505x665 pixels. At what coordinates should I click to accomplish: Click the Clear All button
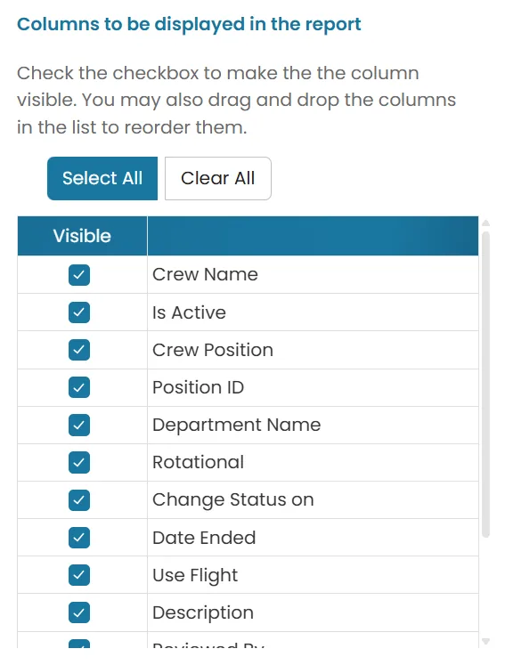217,178
